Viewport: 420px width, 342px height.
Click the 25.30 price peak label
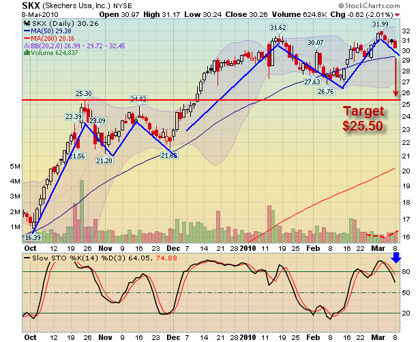point(84,94)
